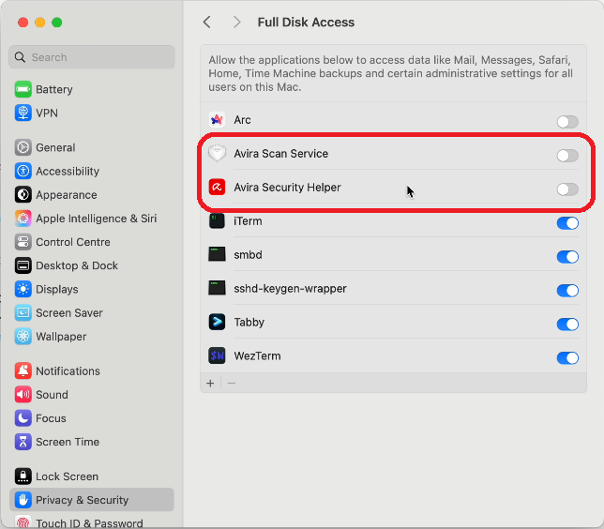Click the Appearance icon in sidebar
Image resolution: width=604 pixels, height=529 pixels.
(x=23, y=194)
